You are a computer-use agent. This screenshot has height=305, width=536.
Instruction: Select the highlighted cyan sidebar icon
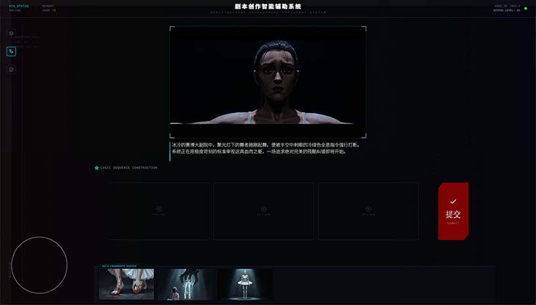(x=11, y=51)
